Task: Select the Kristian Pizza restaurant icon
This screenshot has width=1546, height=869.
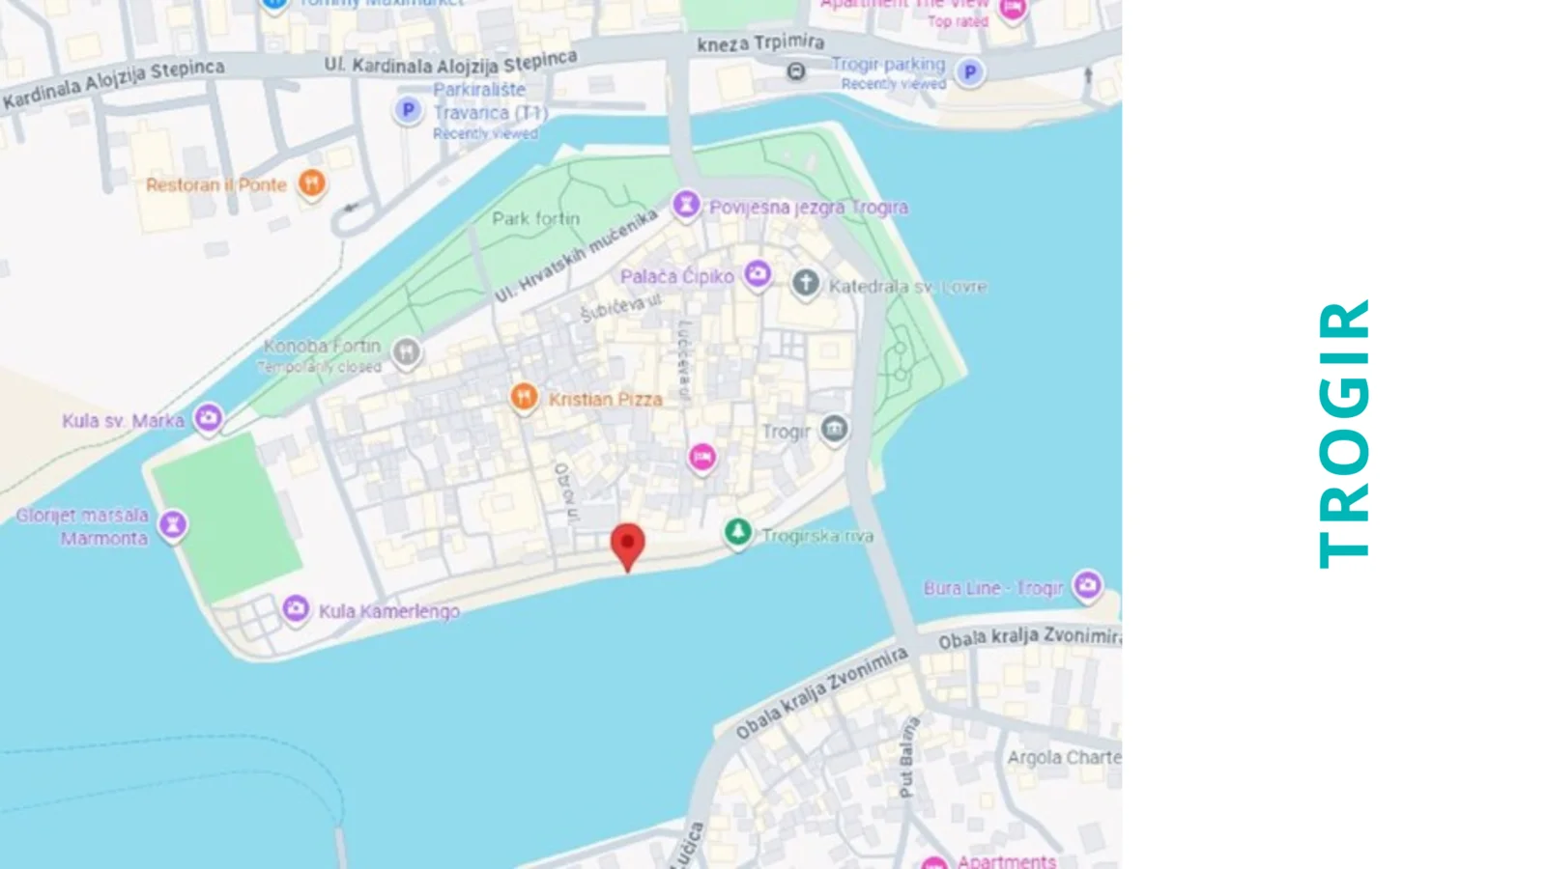Action: [523, 397]
